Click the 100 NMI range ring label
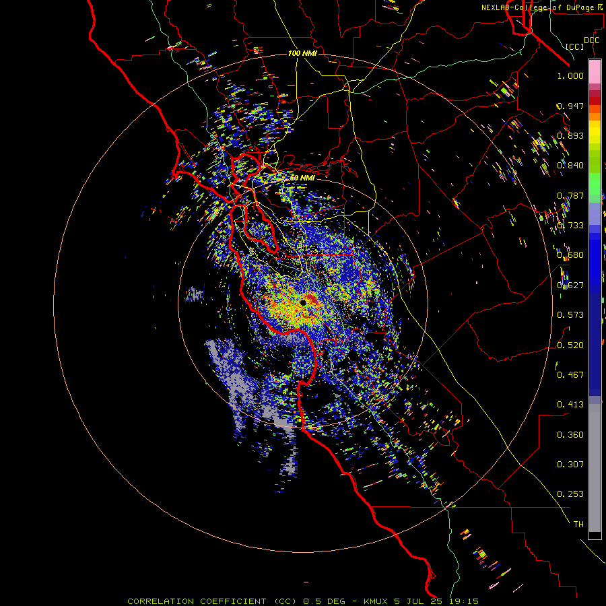The image size is (606, 606). (x=302, y=53)
